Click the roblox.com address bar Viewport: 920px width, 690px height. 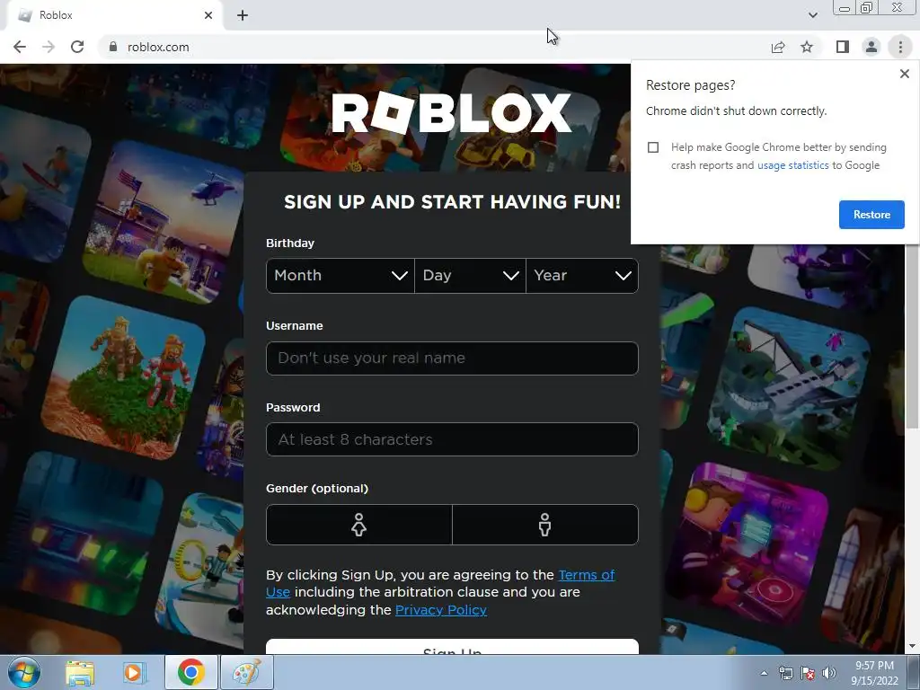pos(434,47)
